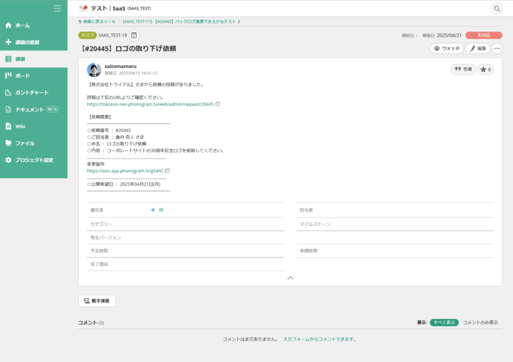The image size is (513, 362).
Task: Open ガントチャート in the sidebar
Action: pyautogui.click(x=34, y=92)
